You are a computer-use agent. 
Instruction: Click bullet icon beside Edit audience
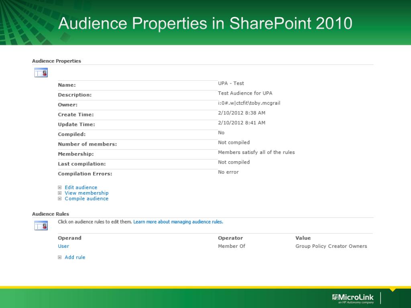pos(60,188)
